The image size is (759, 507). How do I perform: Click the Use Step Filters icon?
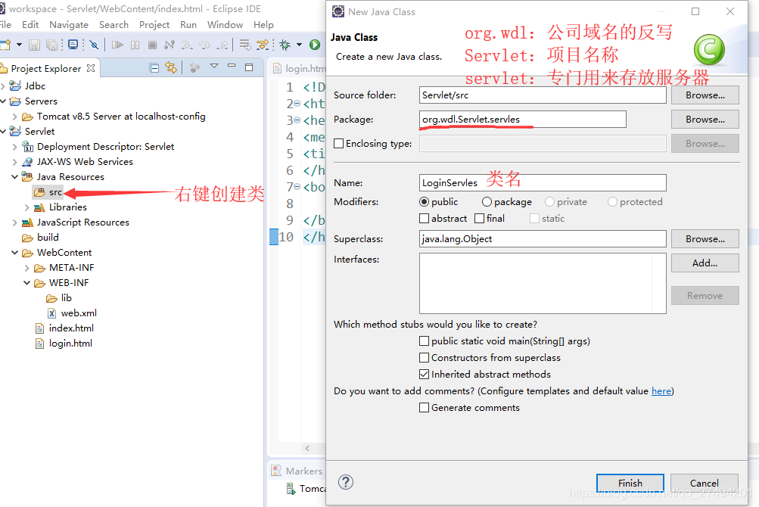(263, 45)
